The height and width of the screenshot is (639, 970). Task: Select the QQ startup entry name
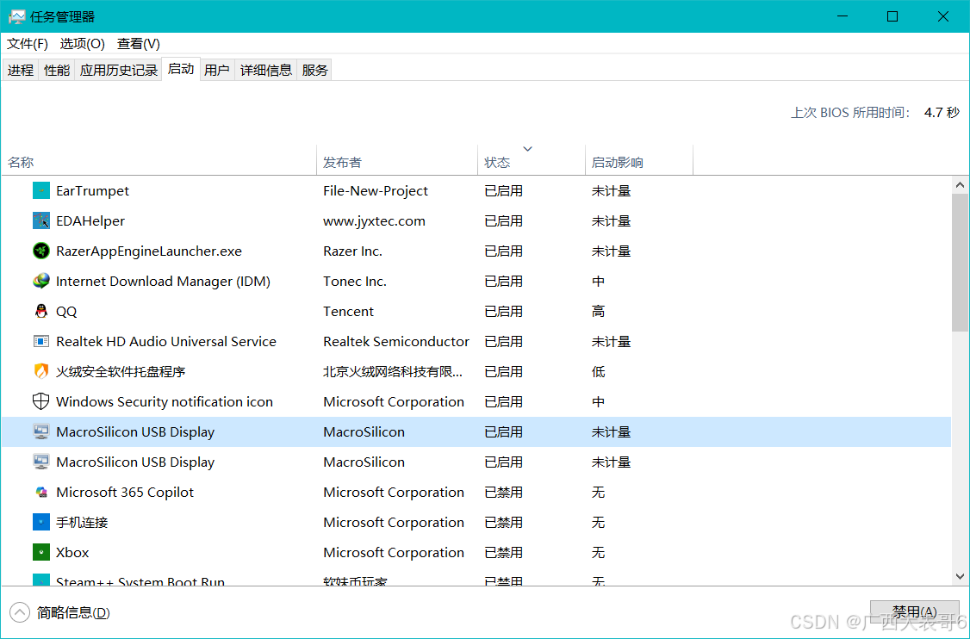[66, 311]
